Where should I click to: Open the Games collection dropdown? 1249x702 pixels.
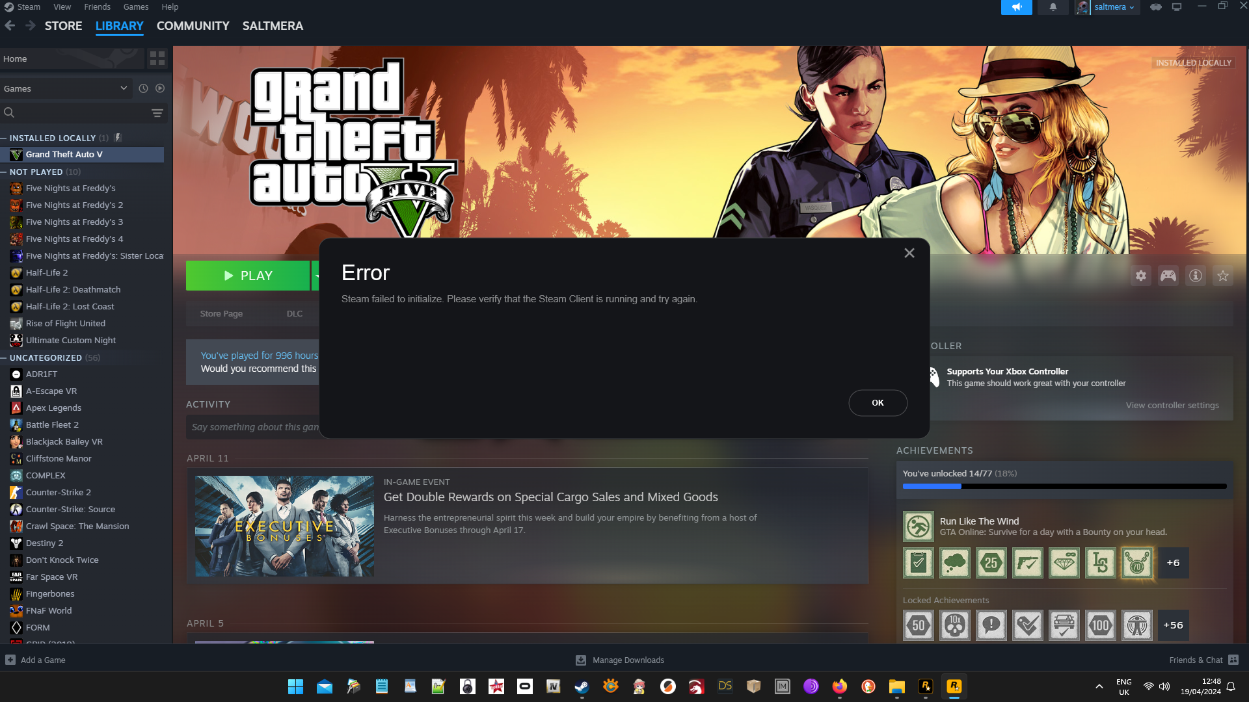[x=65, y=88]
